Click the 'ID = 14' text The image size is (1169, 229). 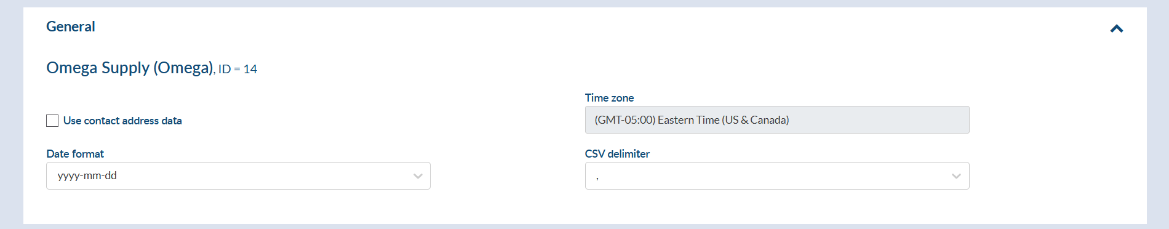[237, 69]
